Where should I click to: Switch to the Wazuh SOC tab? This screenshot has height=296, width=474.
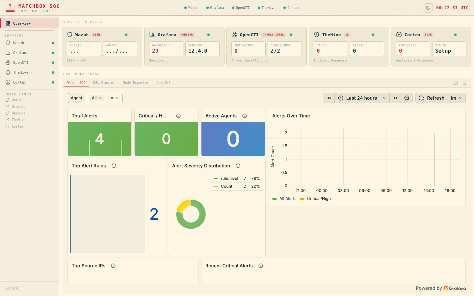(76, 83)
